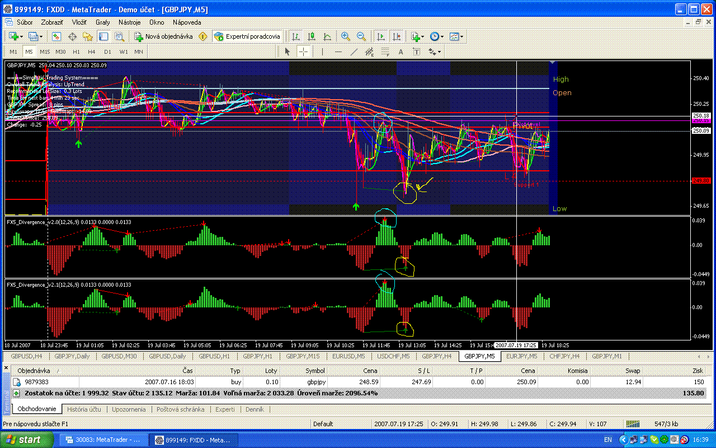
Task: Open the História účtu terminal tab
Action: coord(83,409)
